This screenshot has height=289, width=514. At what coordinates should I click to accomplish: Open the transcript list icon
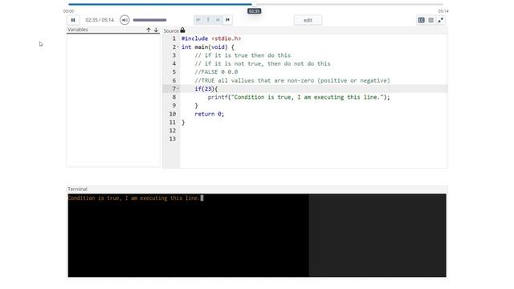click(x=431, y=20)
